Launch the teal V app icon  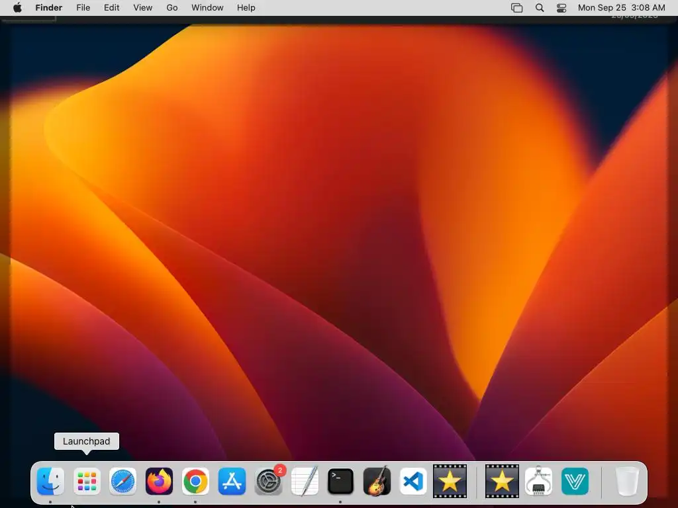(x=575, y=482)
